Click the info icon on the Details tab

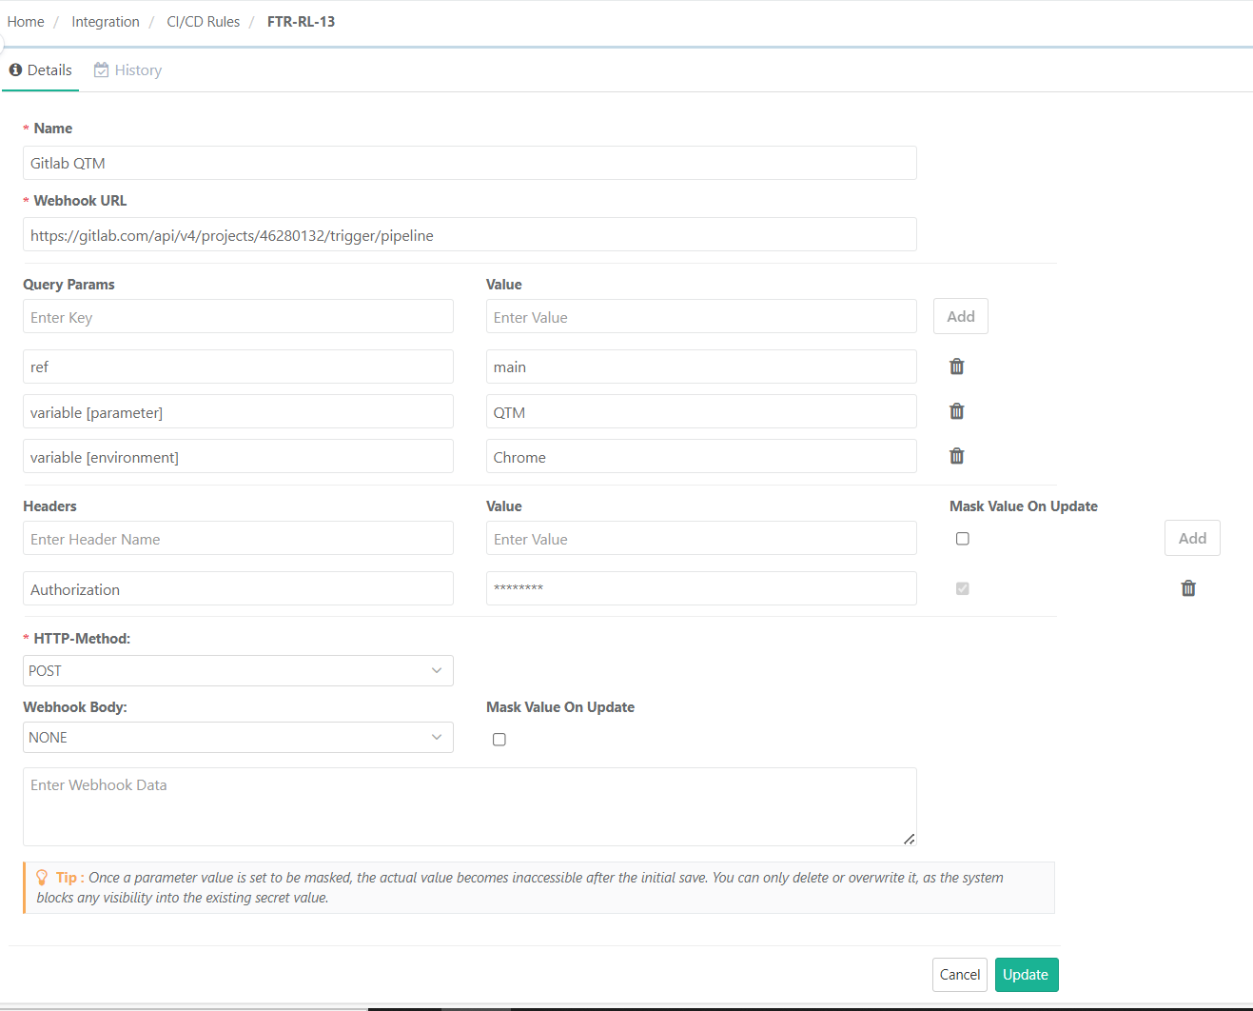click(x=15, y=69)
